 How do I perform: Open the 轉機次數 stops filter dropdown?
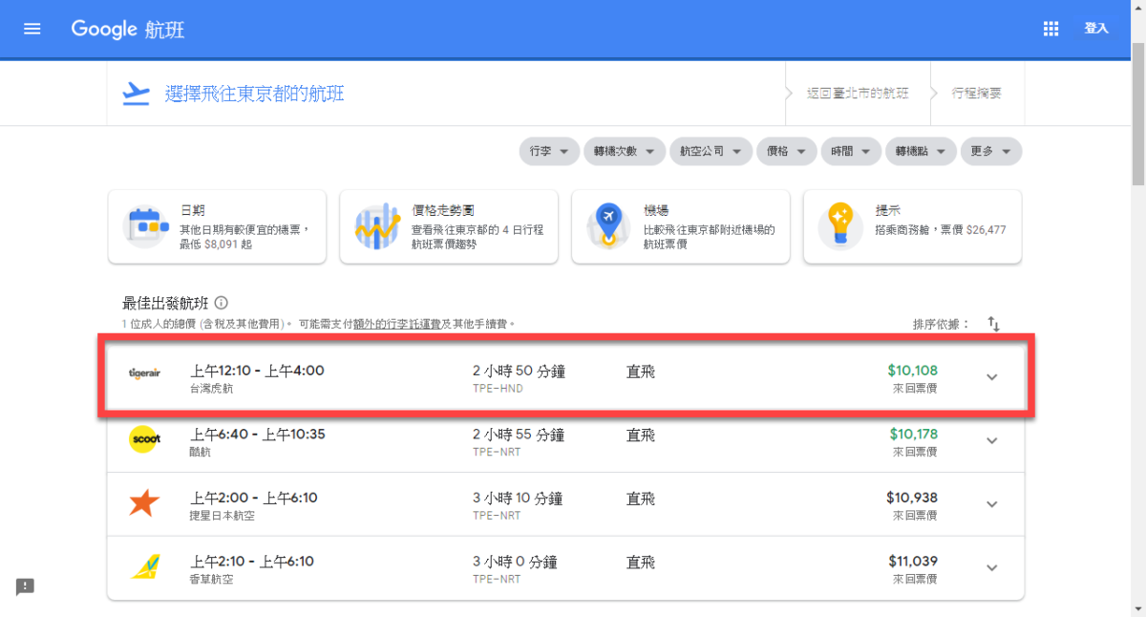625,151
